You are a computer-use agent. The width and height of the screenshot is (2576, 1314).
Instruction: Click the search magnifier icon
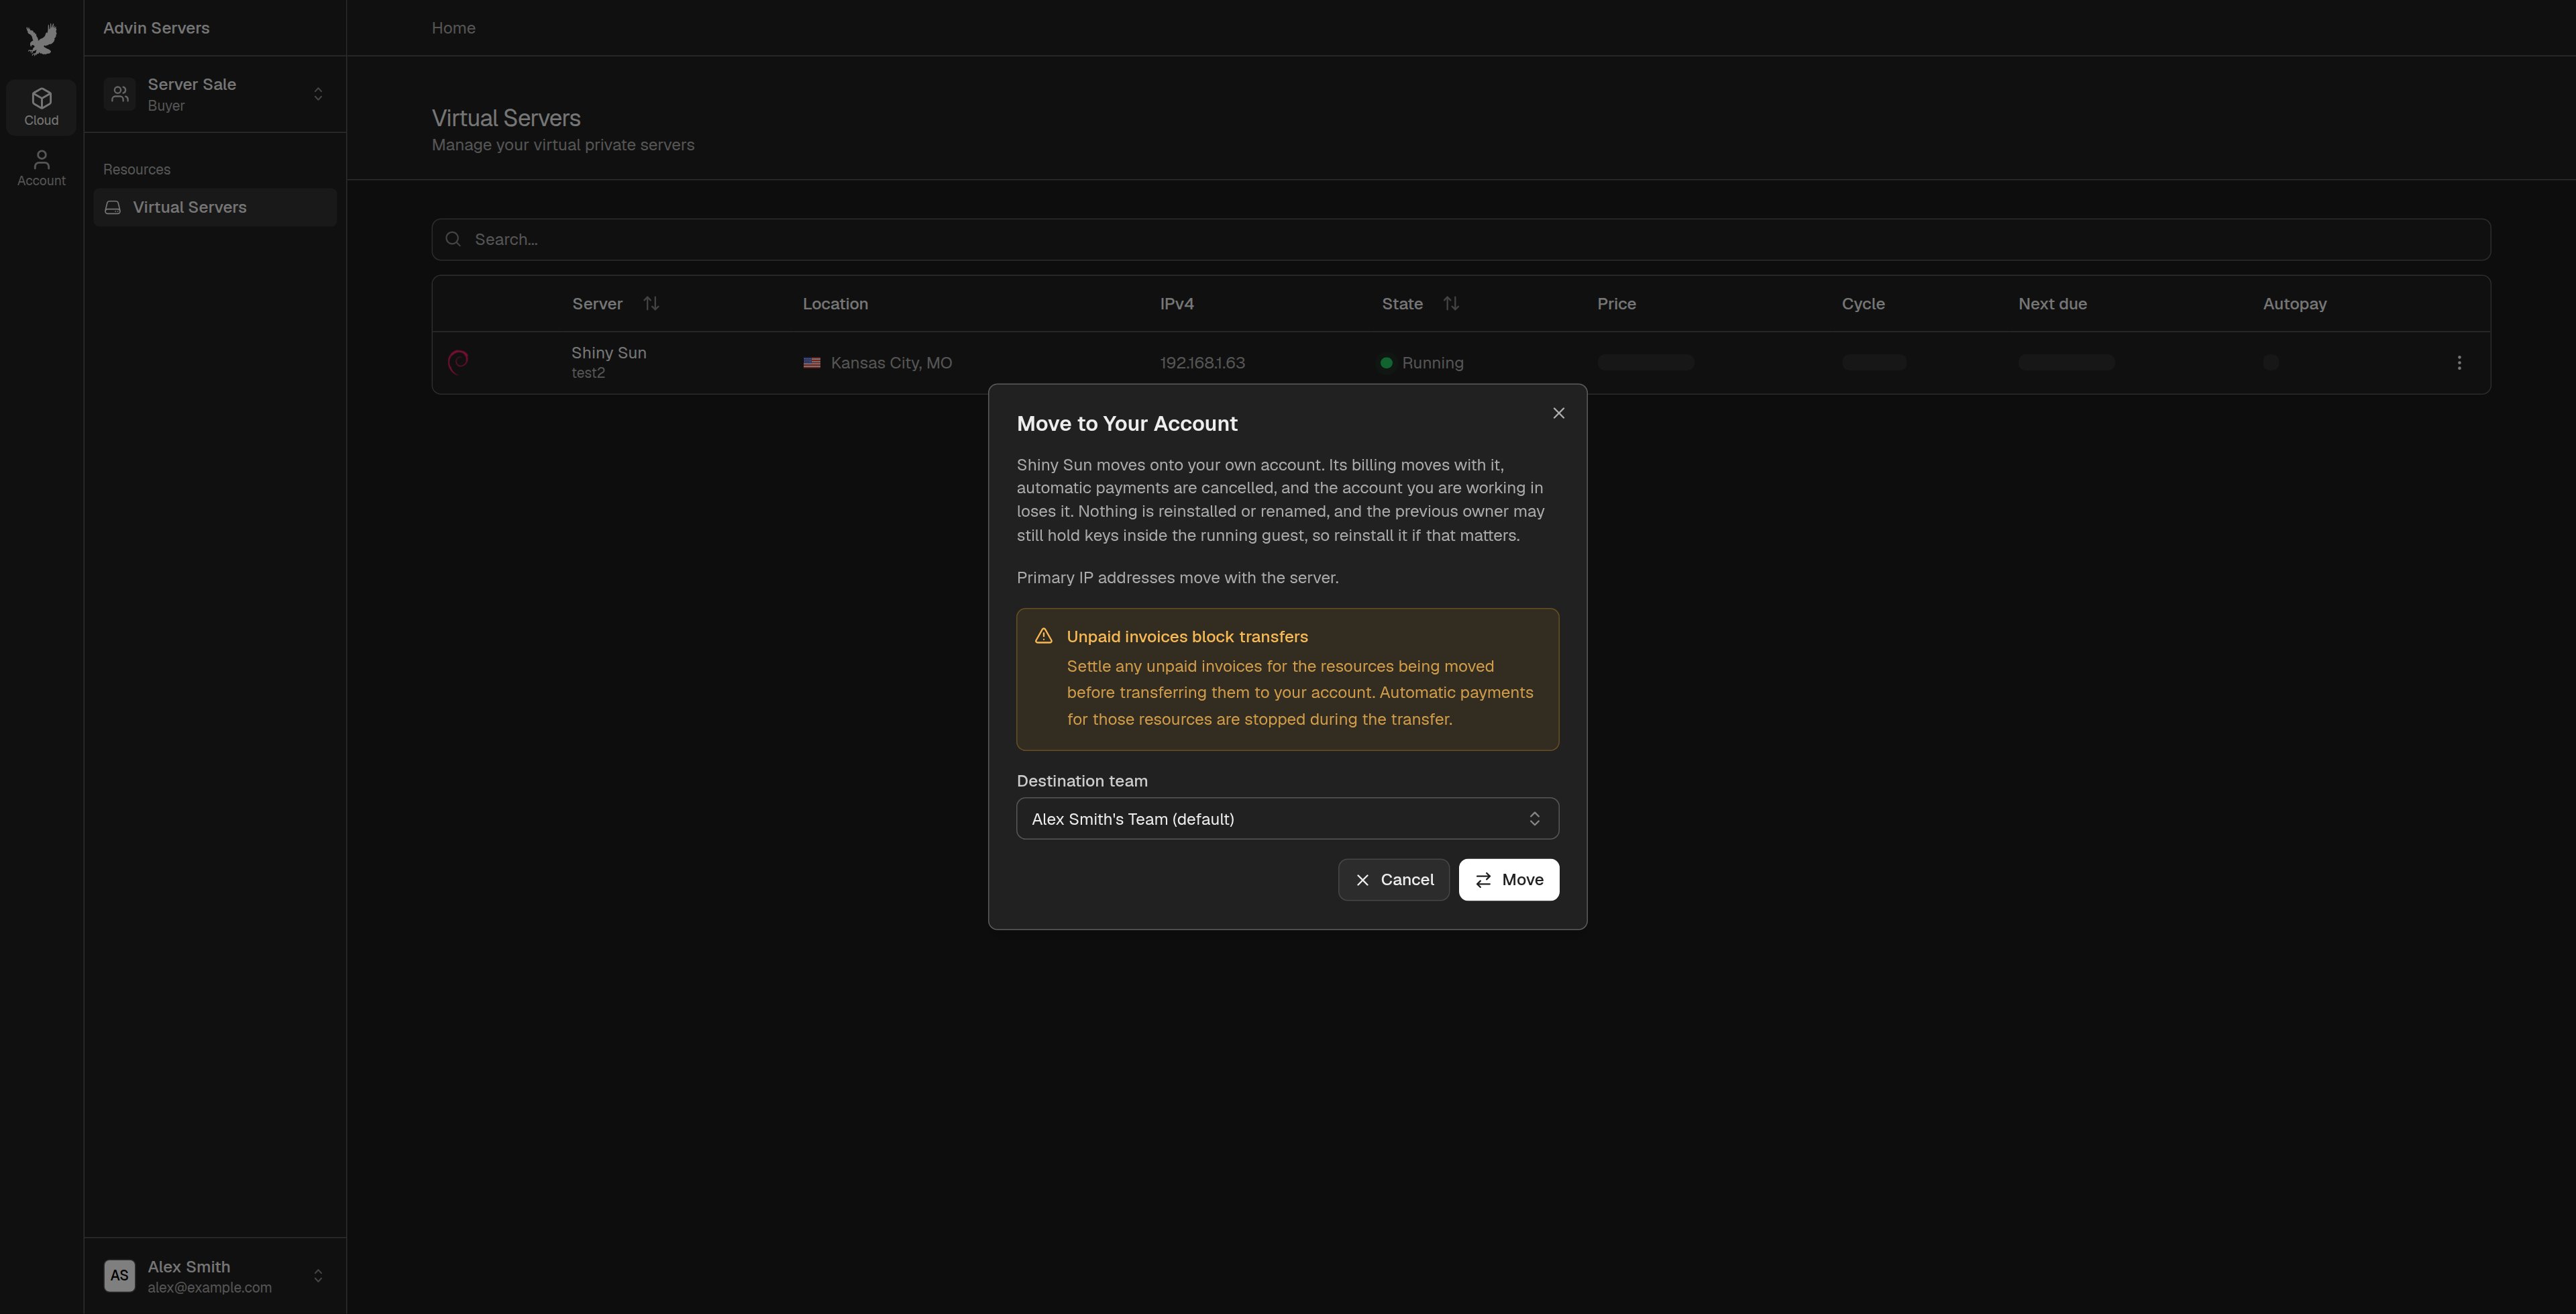coord(453,239)
